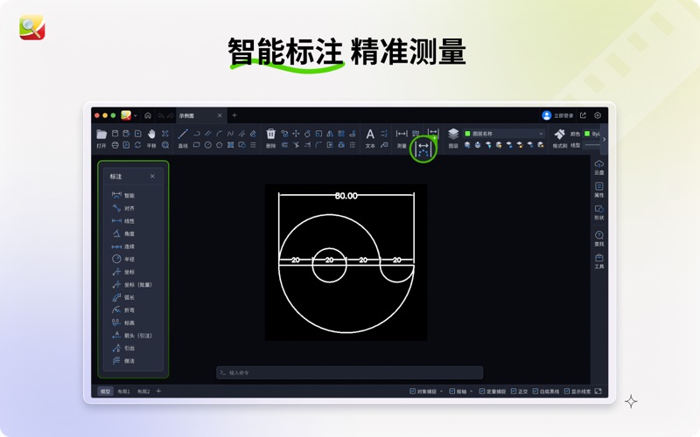Click the fullscreen icon in the status bar
Screen dimensions: 700x437
598,391
